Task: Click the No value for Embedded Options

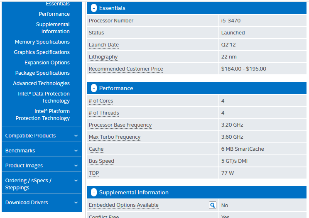Action: tap(224, 206)
